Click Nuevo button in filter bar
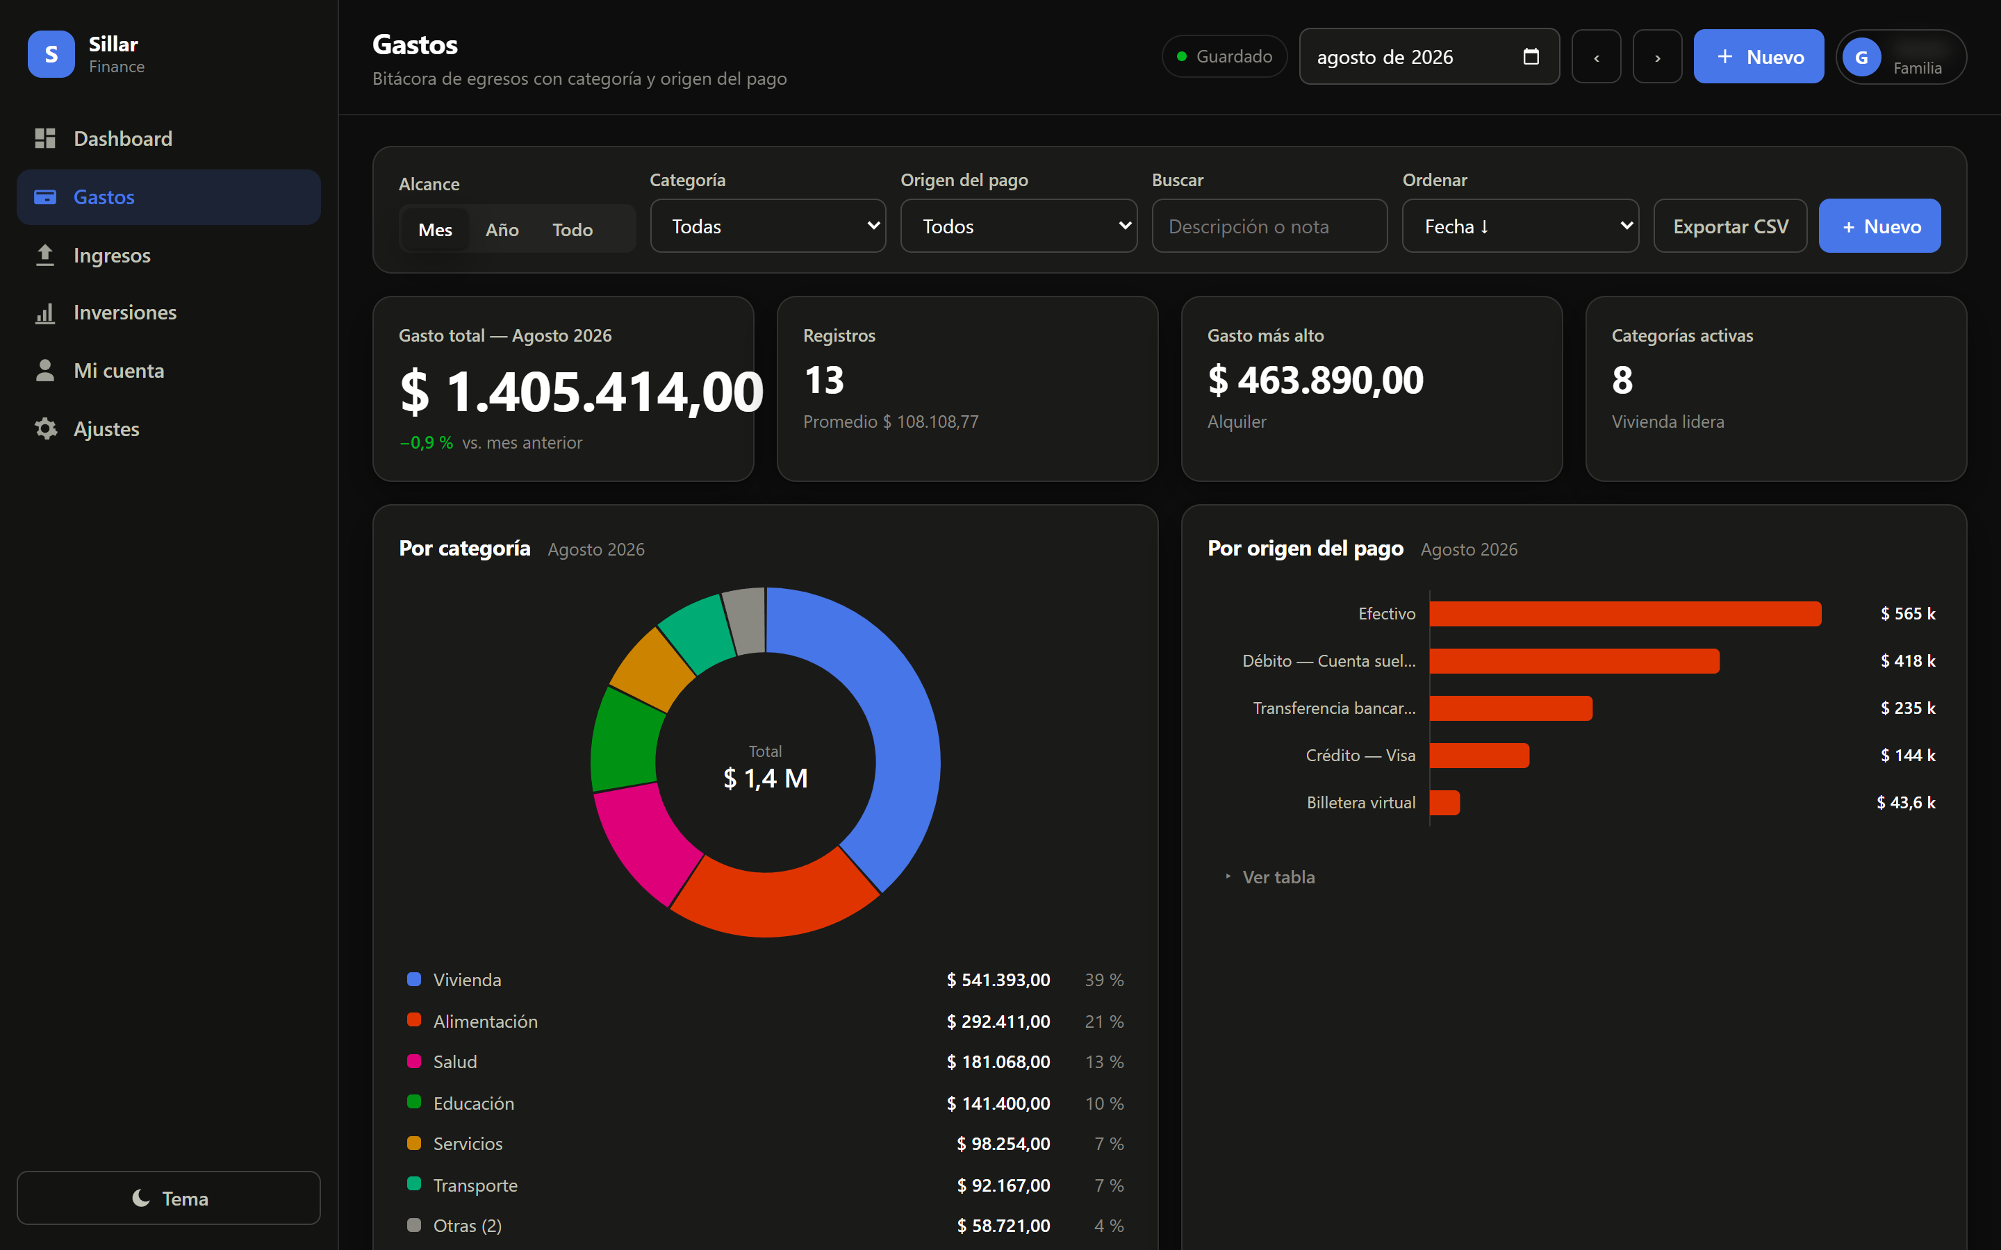The height and width of the screenshot is (1250, 2001). coord(1879,226)
